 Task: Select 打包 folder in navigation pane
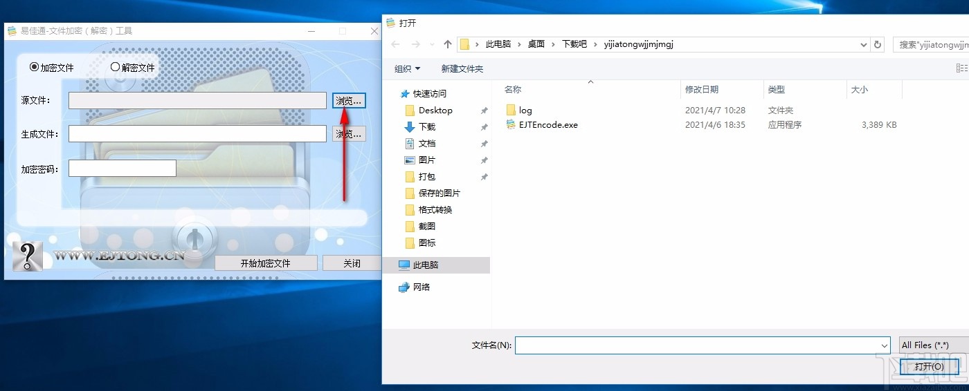(427, 176)
